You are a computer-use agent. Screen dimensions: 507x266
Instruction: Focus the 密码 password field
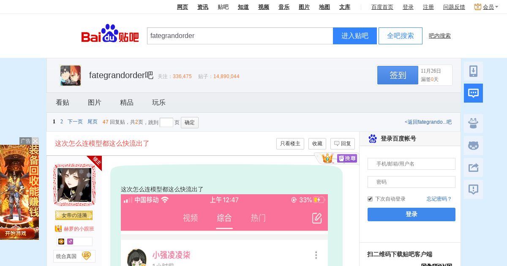click(x=412, y=182)
